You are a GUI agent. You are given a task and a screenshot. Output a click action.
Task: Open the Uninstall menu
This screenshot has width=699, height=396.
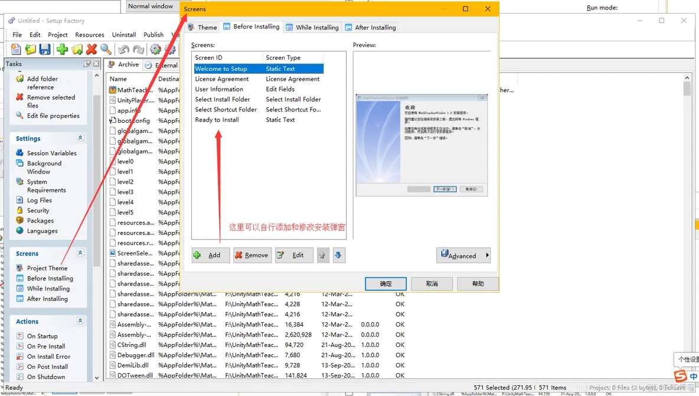coord(124,35)
